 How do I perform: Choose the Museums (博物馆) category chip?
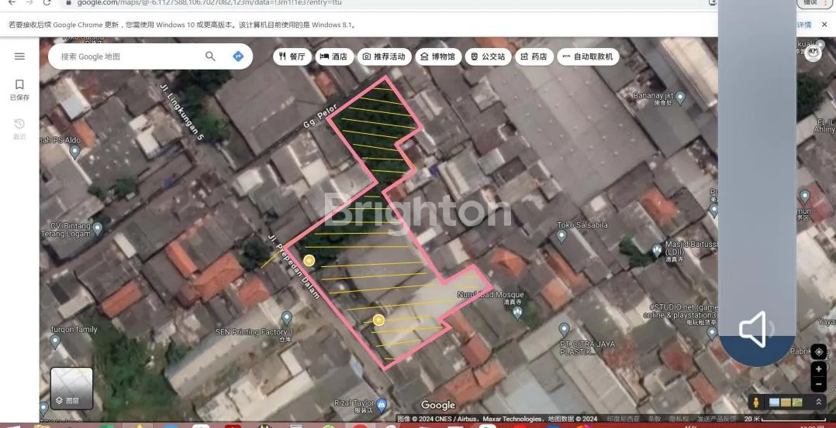439,56
